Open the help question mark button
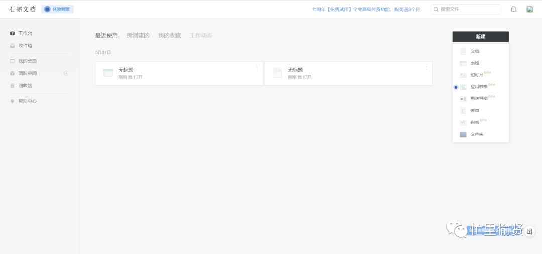 pos(529,231)
